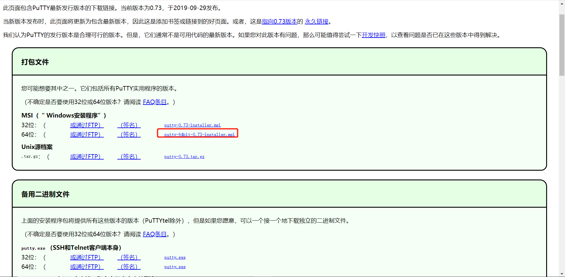Click the Unix源档案 heading
This screenshot has width=565, height=277.
(37, 147)
